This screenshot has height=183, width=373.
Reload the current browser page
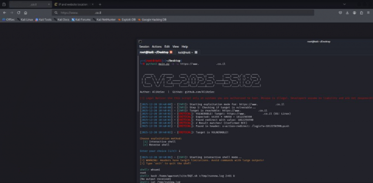18,13
